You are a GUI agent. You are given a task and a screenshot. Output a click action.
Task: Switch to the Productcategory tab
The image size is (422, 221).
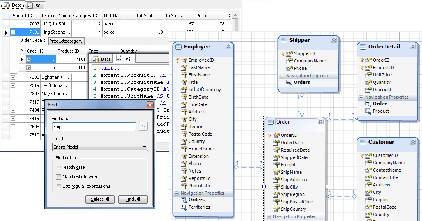pyautogui.click(x=66, y=41)
